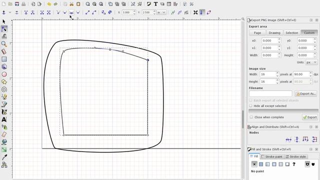Increase the x0 export value
The height and width of the screenshot is (180, 320).
(279, 39)
